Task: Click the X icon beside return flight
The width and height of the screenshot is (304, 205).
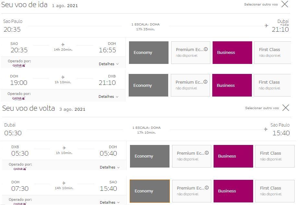Action: (286, 108)
